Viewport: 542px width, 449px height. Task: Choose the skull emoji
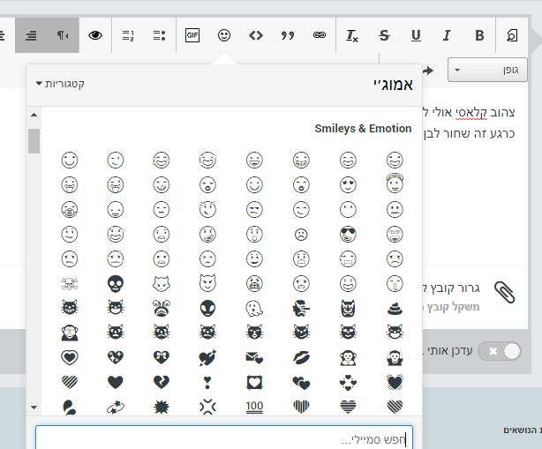[116, 283]
